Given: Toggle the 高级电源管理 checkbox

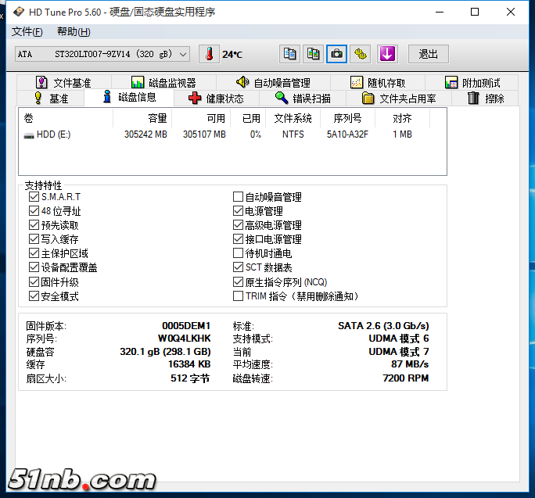Looking at the screenshot, I should coord(238,225).
